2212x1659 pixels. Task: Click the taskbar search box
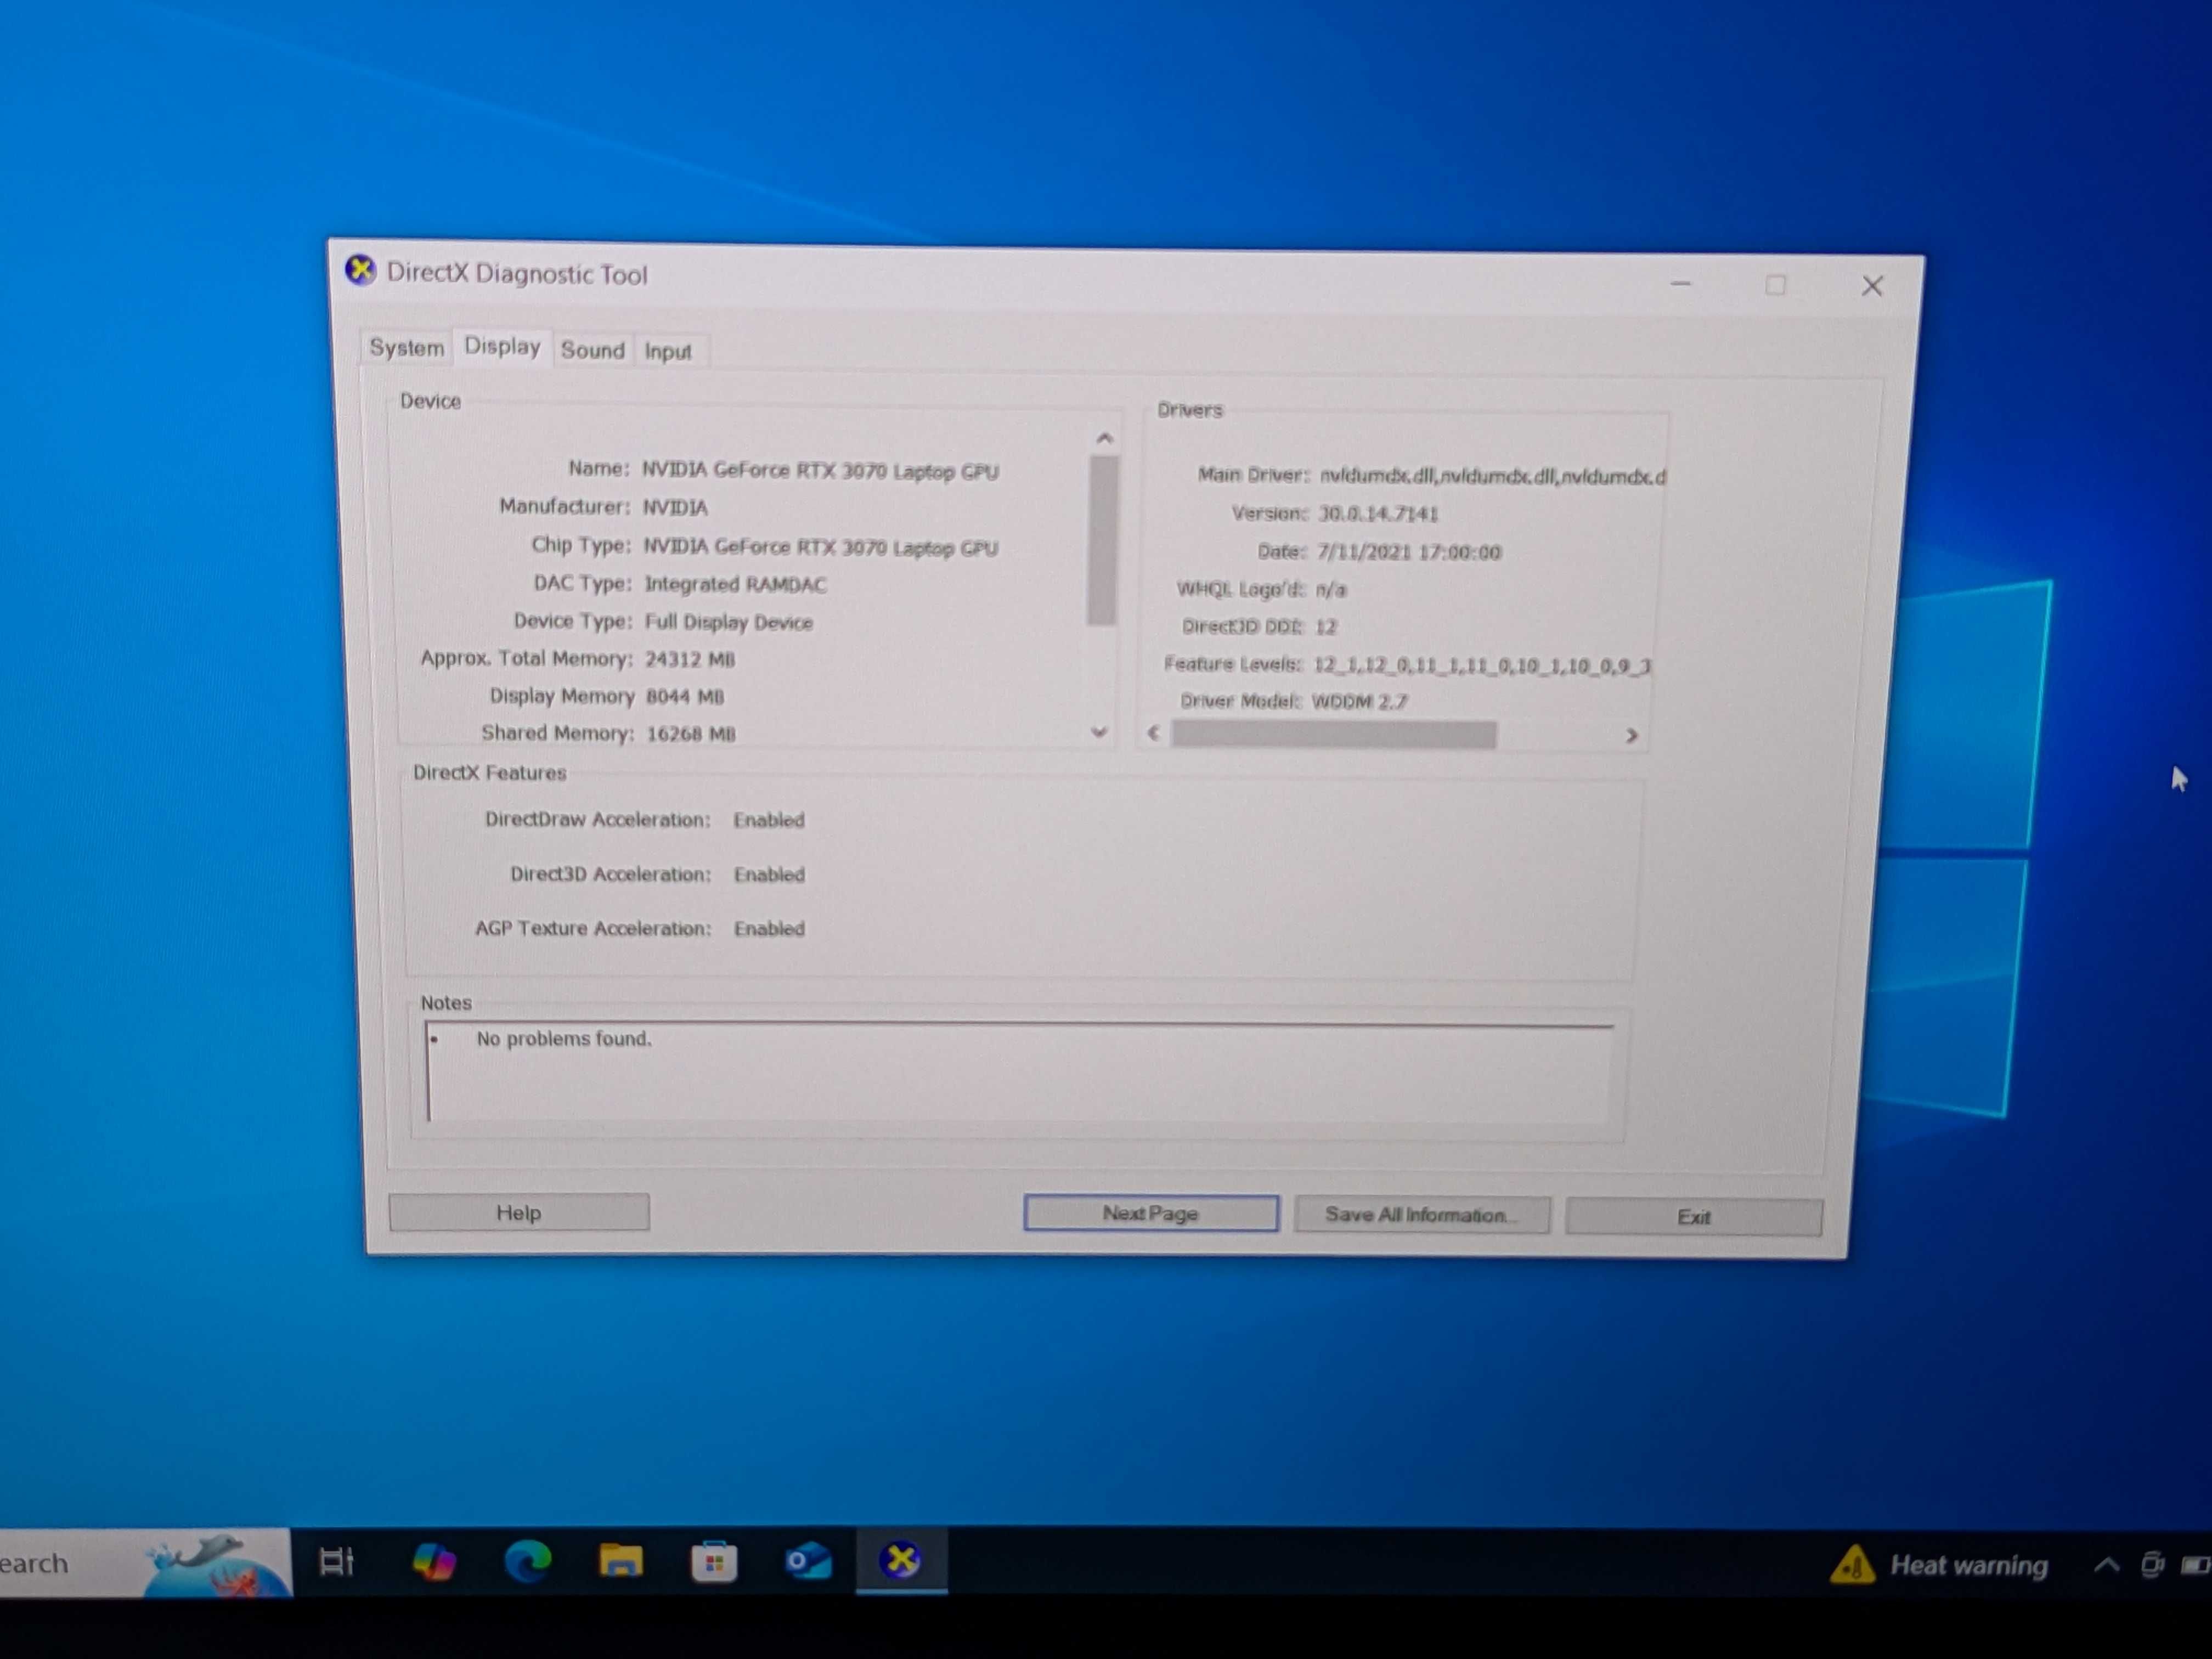point(145,1562)
